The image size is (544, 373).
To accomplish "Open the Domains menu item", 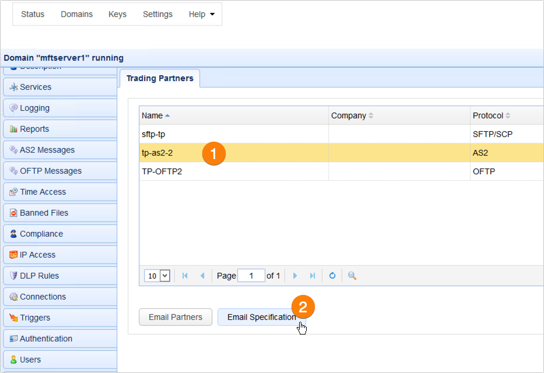I will (76, 14).
